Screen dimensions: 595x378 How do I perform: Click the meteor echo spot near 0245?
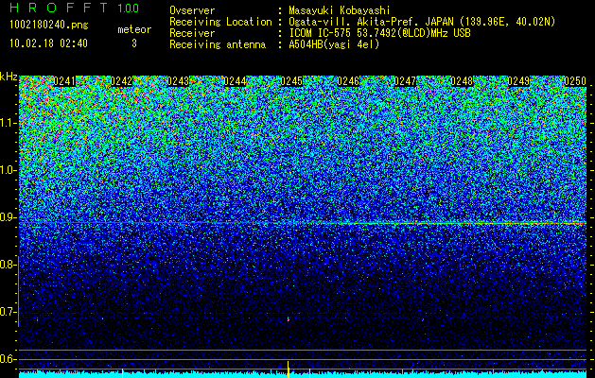(x=289, y=319)
